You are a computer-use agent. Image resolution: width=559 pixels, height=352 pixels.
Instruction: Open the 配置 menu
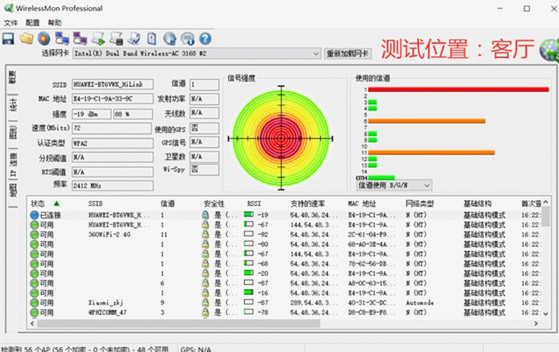point(32,22)
